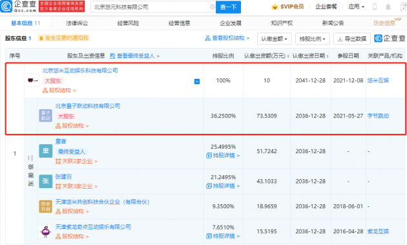Open 北京量子跃动科技有限公司 link
Image resolution: width=407 pixels, height=245 pixels.
(88, 106)
